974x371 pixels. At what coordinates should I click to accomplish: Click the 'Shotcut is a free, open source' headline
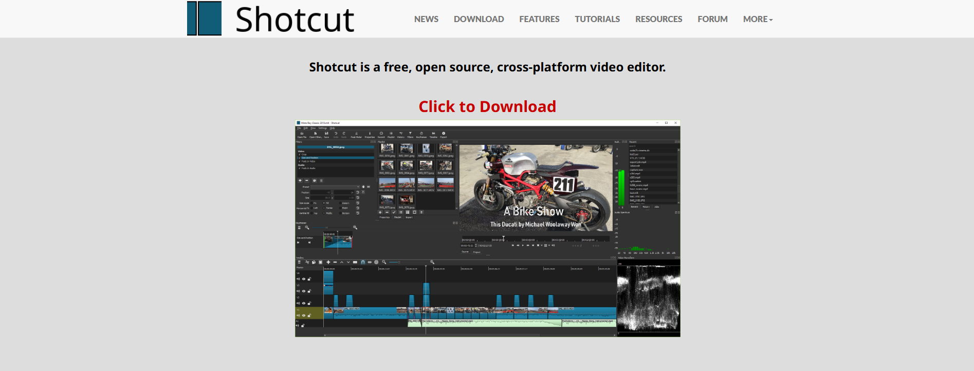[x=487, y=67]
